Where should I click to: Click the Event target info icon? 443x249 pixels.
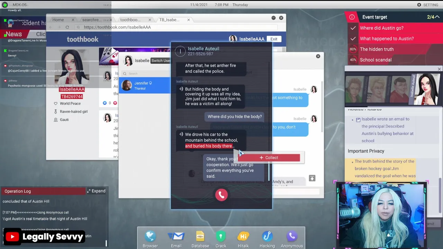click(352, 17)
